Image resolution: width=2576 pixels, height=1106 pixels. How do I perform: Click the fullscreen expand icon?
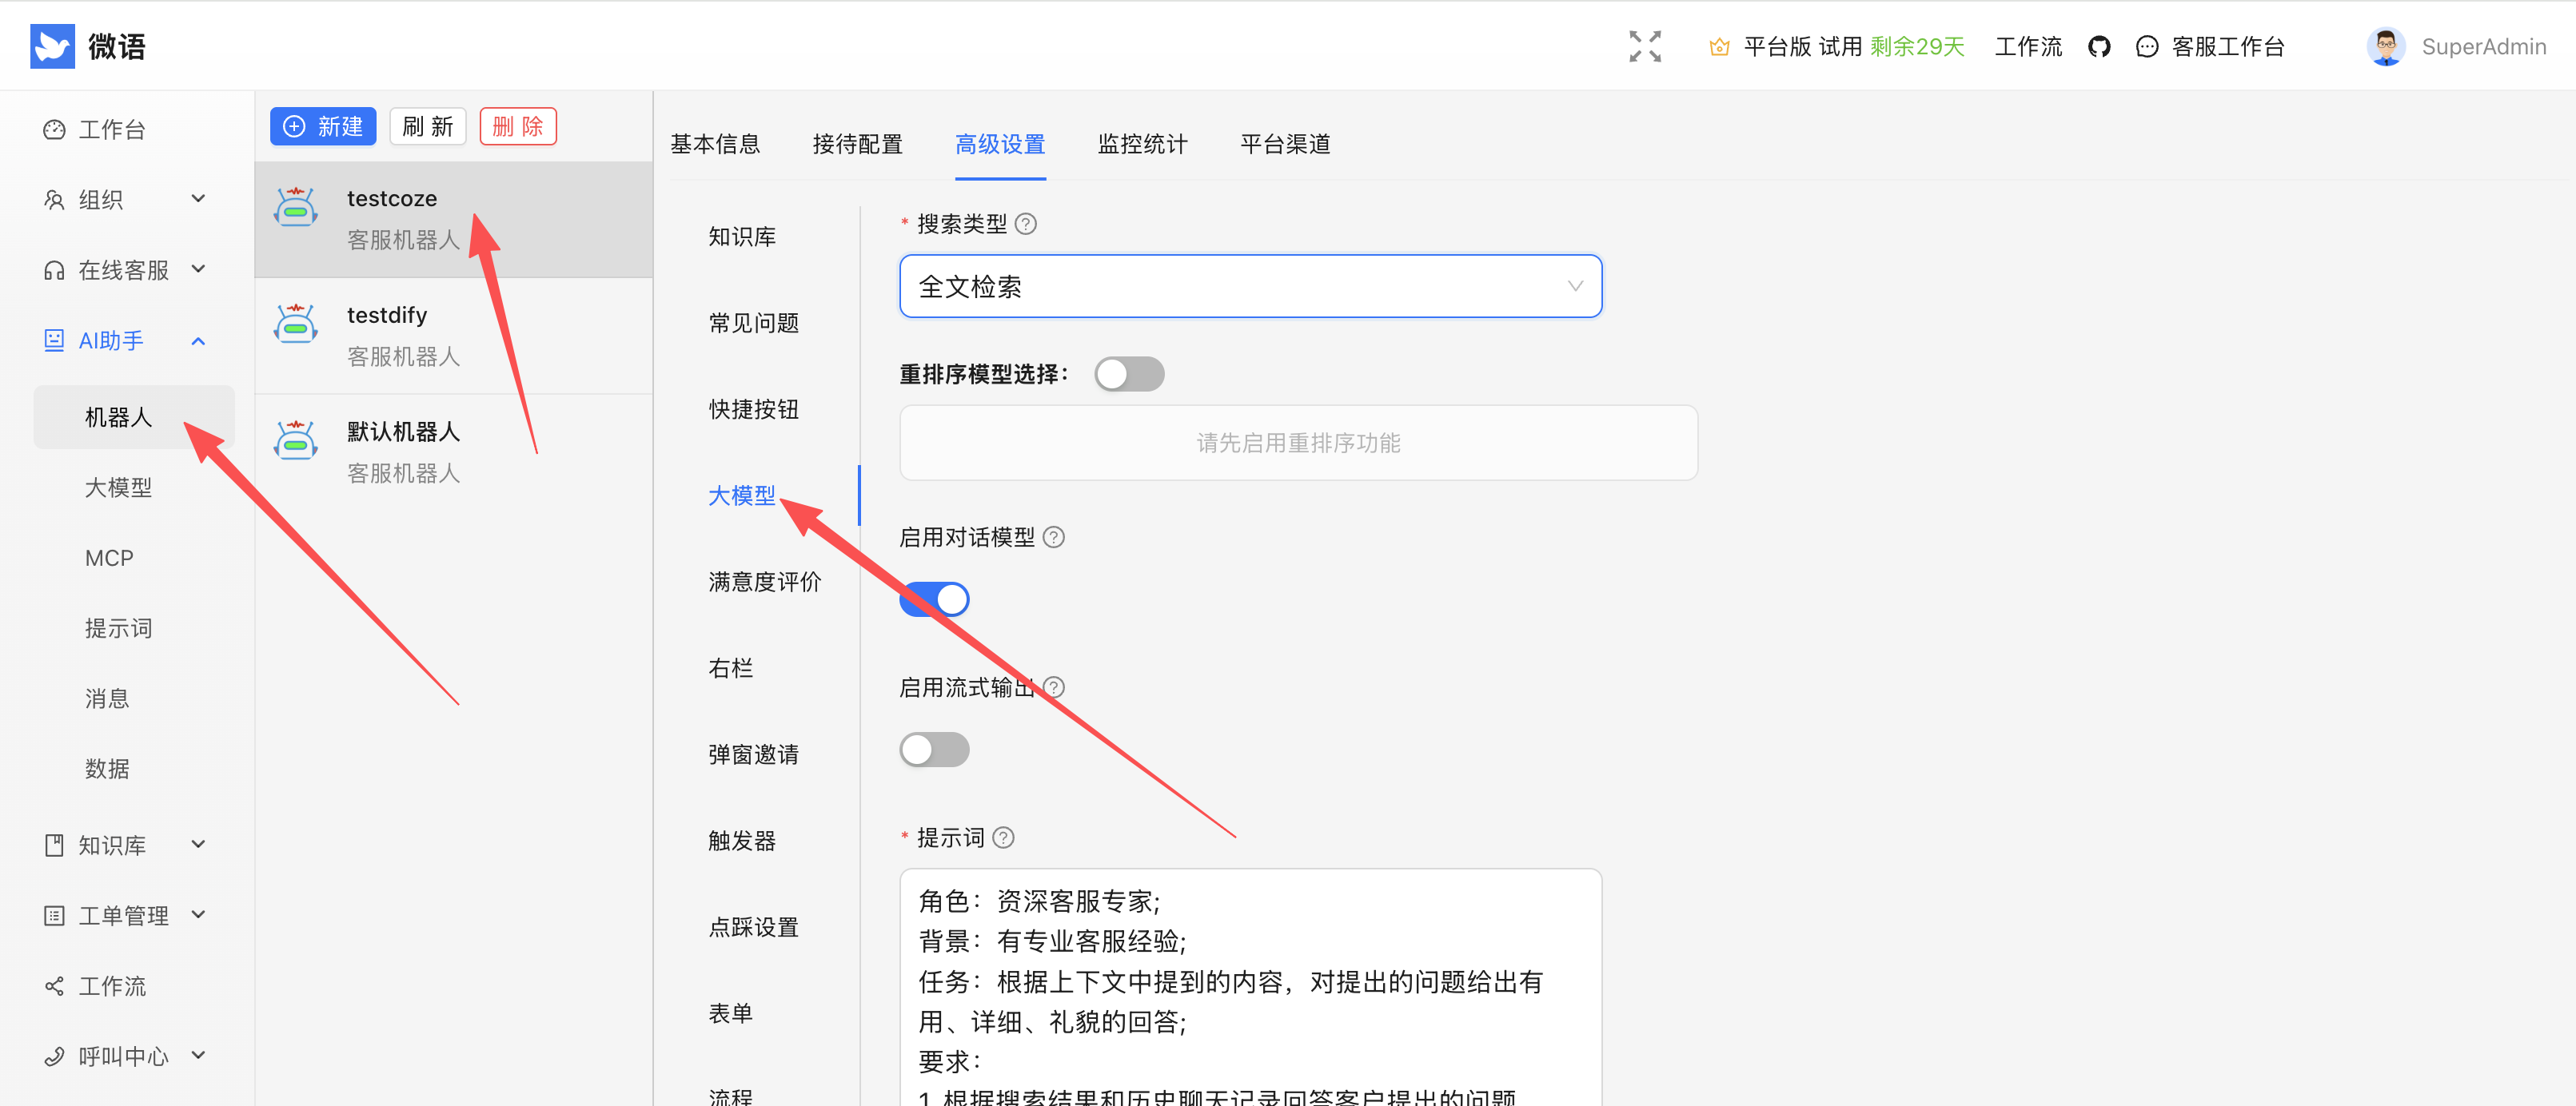click(1644, 46)
